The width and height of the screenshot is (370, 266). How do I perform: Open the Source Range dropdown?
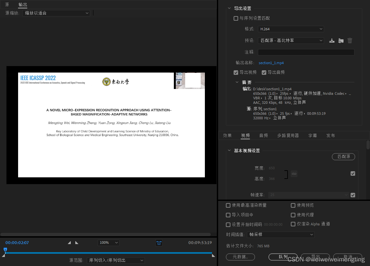point(116,260)
